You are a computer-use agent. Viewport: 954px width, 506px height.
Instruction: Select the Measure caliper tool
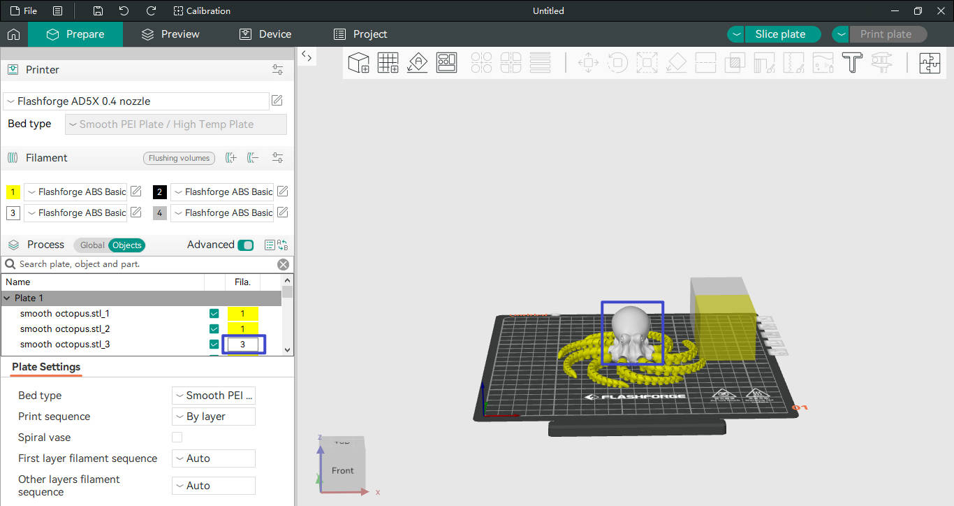881,63
